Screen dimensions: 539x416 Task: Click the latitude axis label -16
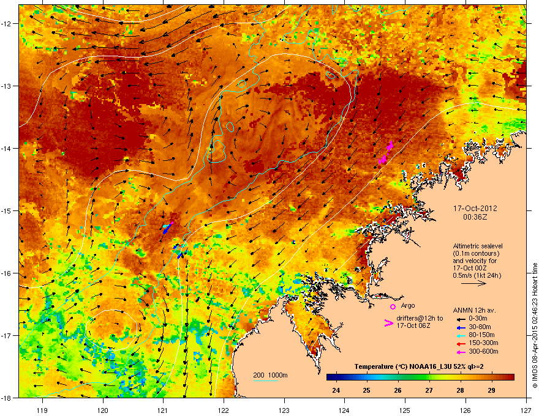(7, 273)
